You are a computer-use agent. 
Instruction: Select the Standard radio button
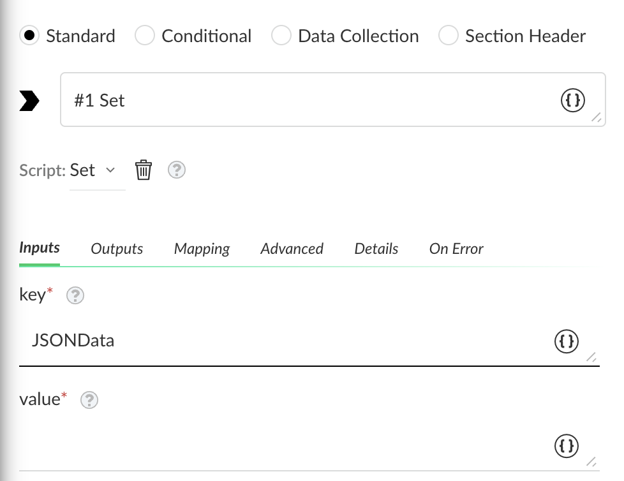tap(29, 36)
